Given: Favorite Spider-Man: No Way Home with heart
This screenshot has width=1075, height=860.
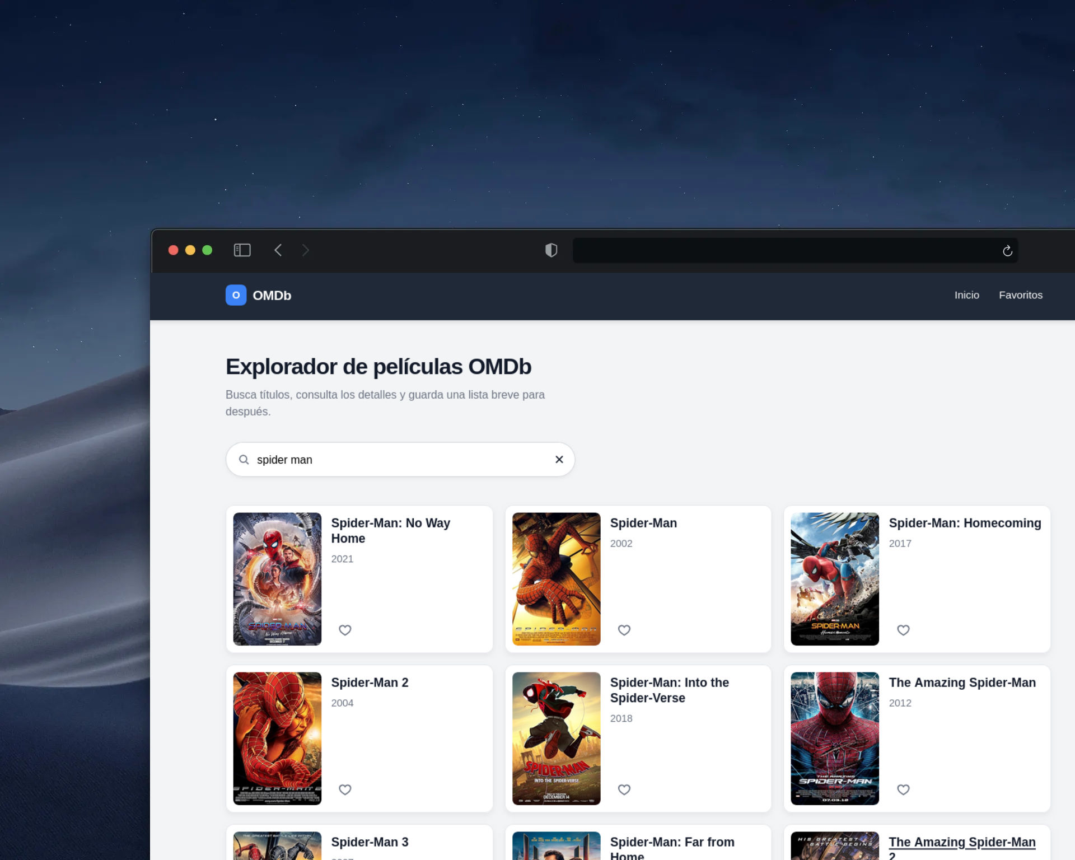Looking at the screenshot, I should tap(345, 630).
